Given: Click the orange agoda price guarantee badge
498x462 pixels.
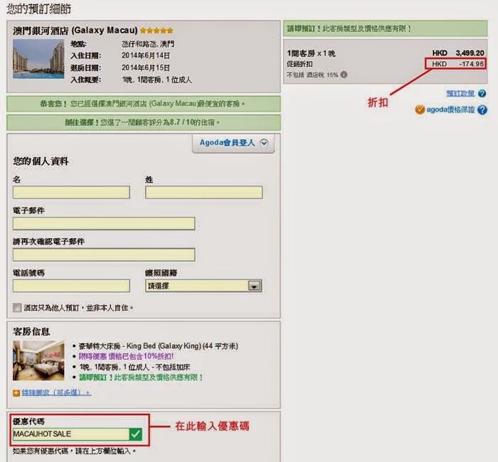Looking at the screenshot, I should point(420,110).
